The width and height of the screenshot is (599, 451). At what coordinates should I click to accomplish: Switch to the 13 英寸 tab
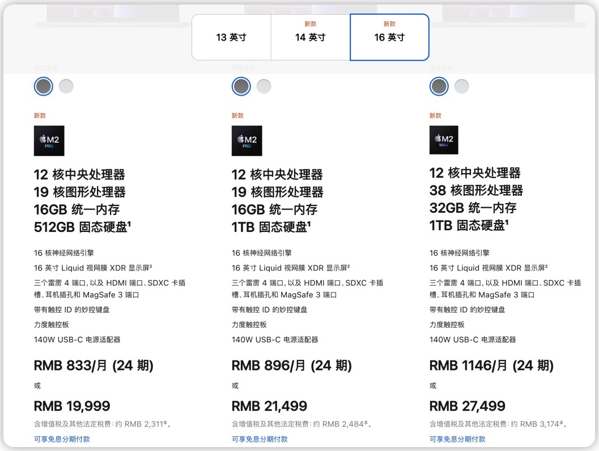tap(231, 37)
